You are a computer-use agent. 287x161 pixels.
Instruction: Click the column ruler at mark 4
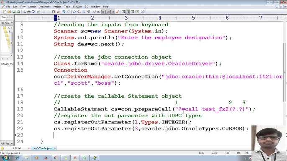(160, 18)
